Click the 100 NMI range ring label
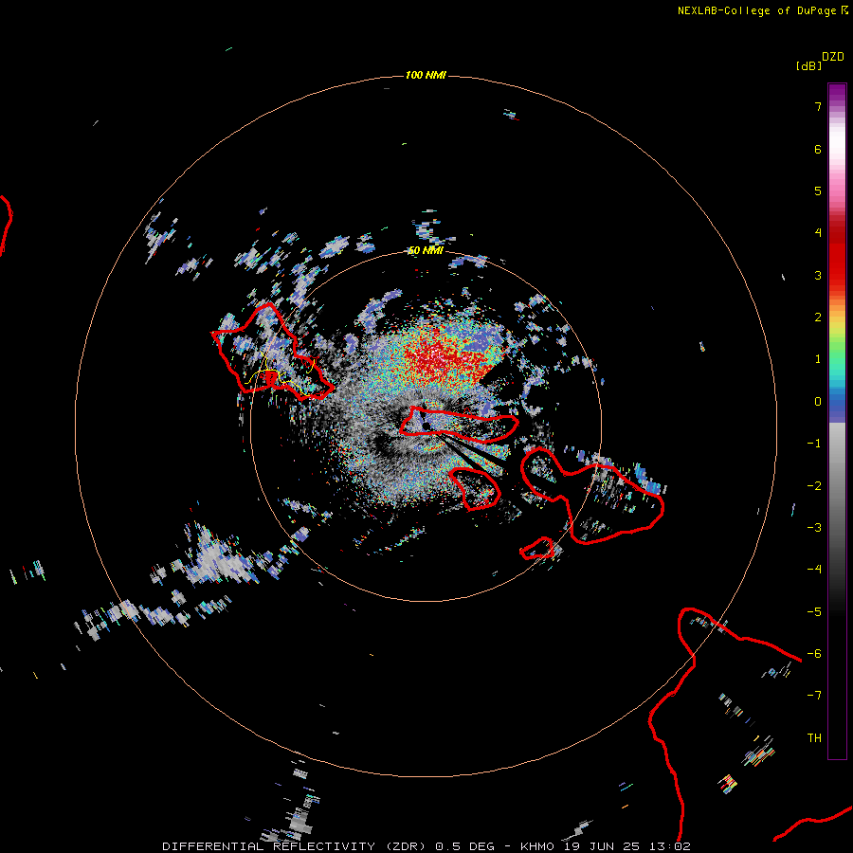This screenshot has width=853, height=853. (426, 75)
